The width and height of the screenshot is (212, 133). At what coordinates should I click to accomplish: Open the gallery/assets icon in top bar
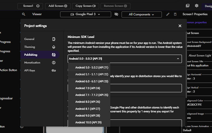click(187, 6)
